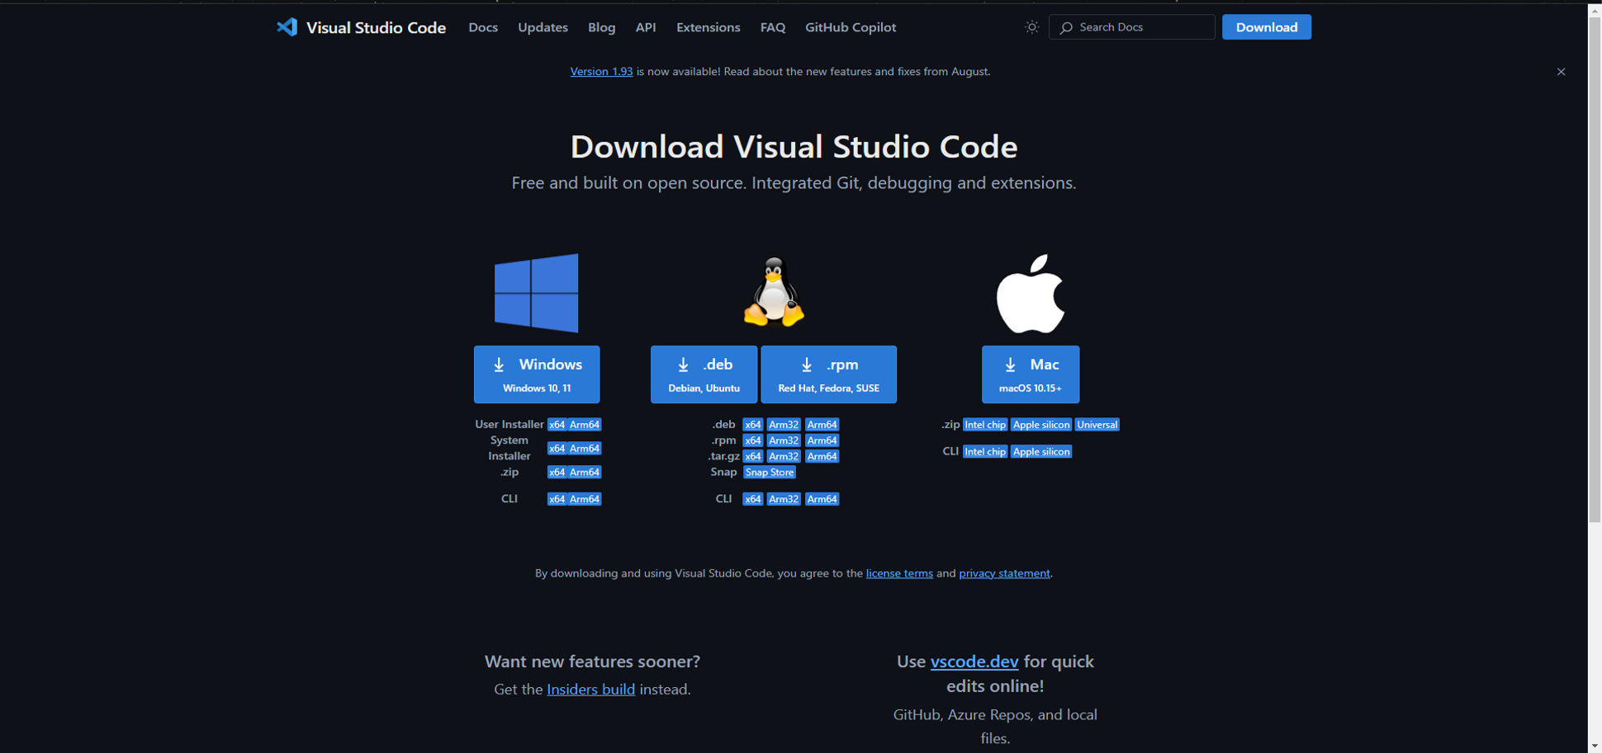Select the Universal Mac build

coord(1097,424)
